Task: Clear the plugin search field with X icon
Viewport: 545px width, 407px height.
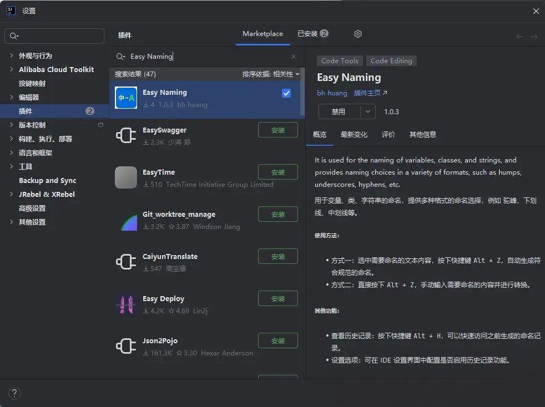Action: pyautogui.click(x=294, y=57)
